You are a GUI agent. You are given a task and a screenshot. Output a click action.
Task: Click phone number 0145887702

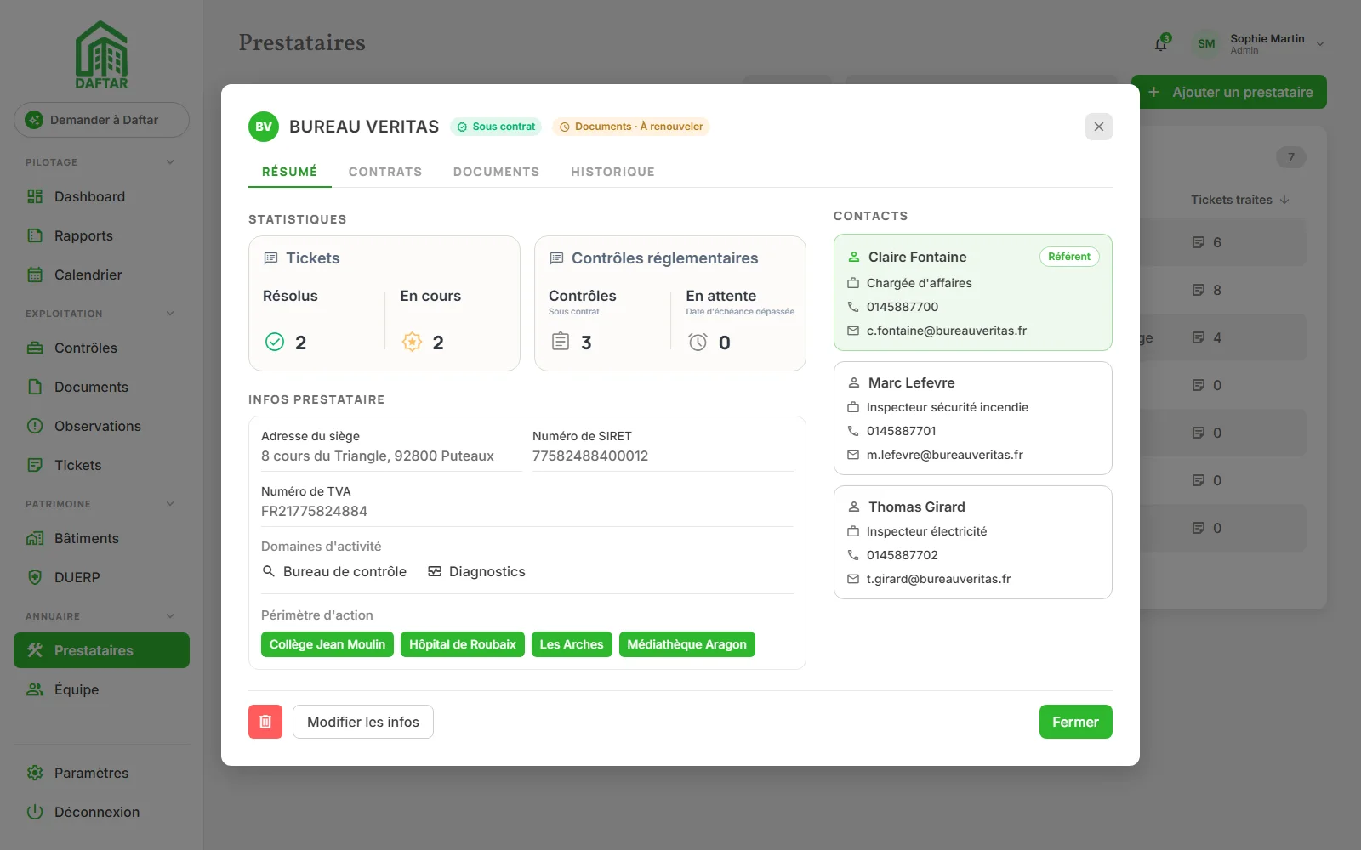click(x=903, y=555)
